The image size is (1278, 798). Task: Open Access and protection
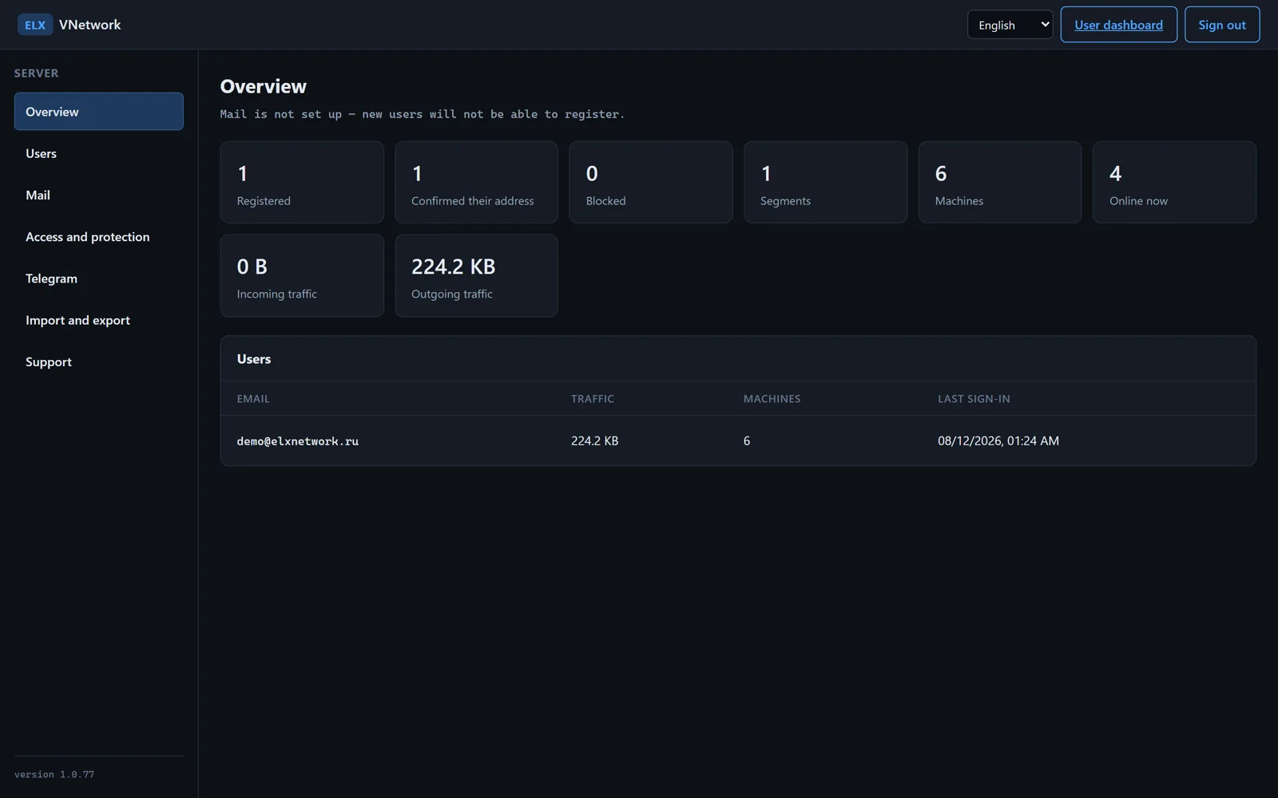coord(99,237)
